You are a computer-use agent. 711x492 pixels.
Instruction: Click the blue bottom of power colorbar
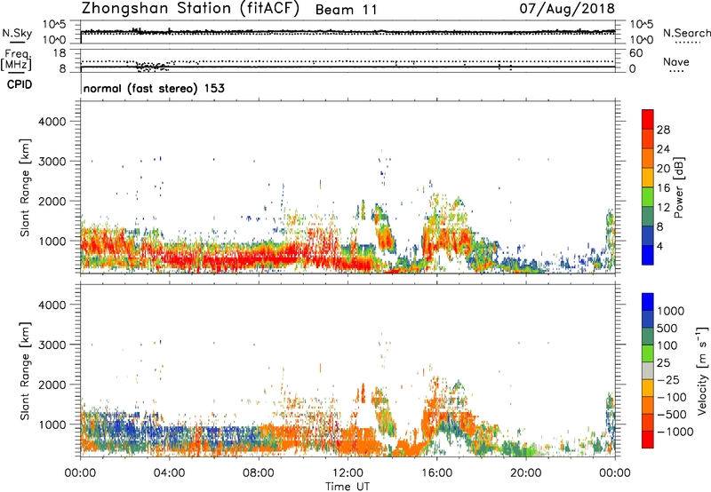[648, 255]
